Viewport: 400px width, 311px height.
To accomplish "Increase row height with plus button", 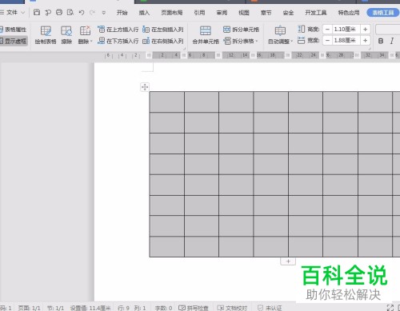I will point(366,29).
